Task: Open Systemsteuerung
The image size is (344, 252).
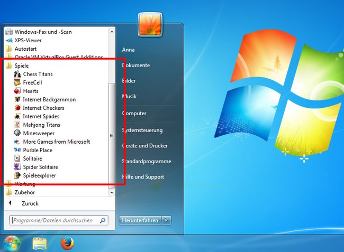Action: [142, 130]
